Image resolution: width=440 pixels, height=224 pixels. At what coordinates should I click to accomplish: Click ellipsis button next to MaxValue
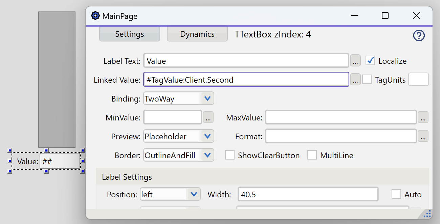click(423, 118)
